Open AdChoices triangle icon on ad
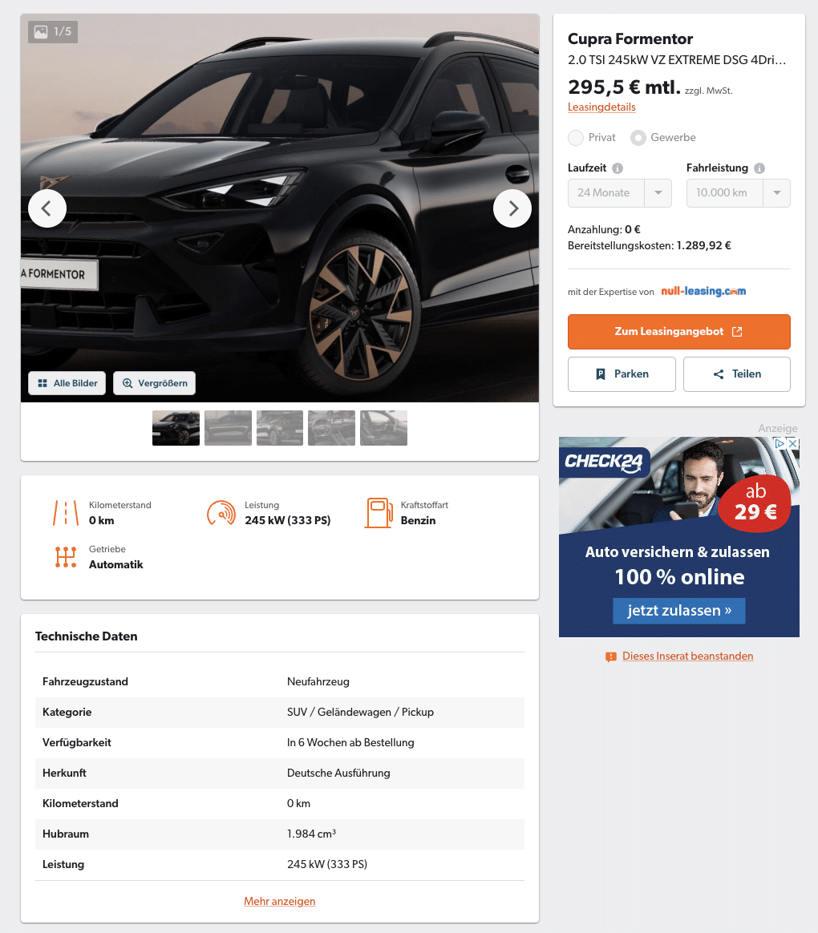Image resolution: width=818 pixels, height=933 pixels. [x=780, y=443]
